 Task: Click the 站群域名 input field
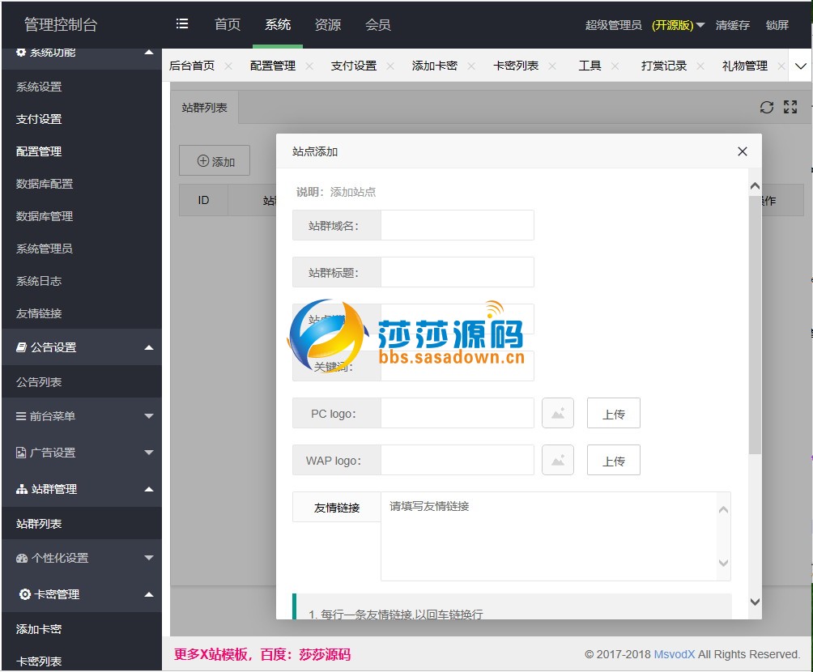tap(458, 225)
